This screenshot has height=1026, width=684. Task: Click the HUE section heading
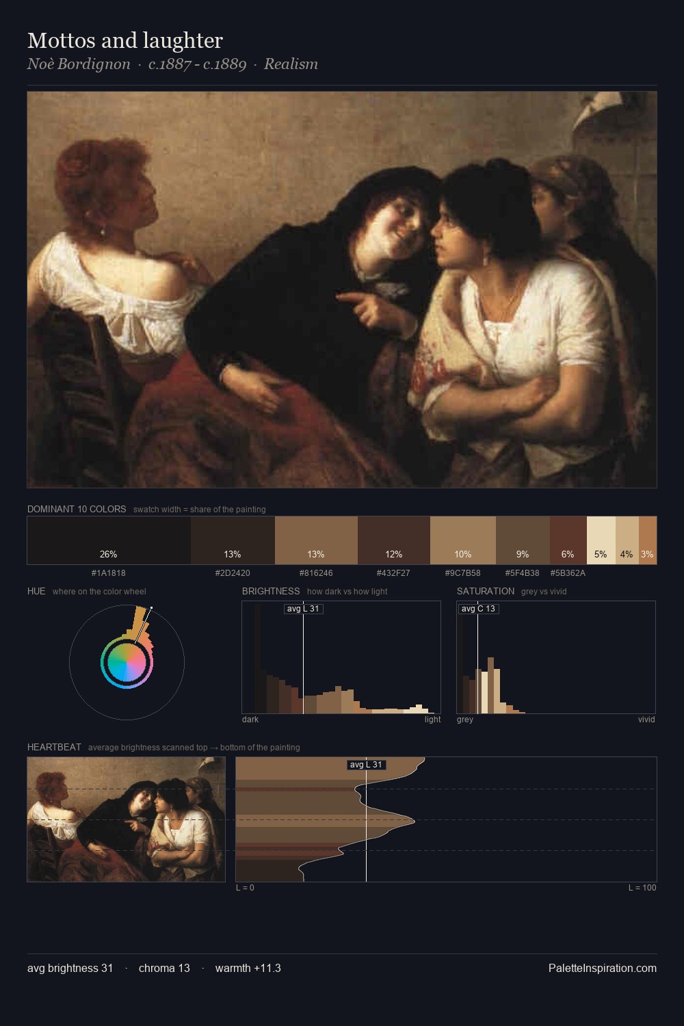tap(36, 592)
